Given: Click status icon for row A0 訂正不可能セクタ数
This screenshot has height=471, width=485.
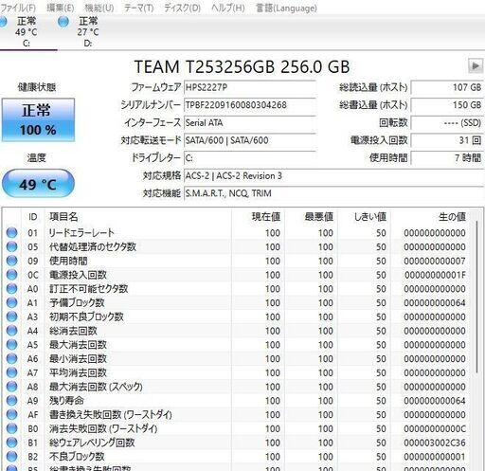Looking at the screenshot, I should tap(11, 288).
